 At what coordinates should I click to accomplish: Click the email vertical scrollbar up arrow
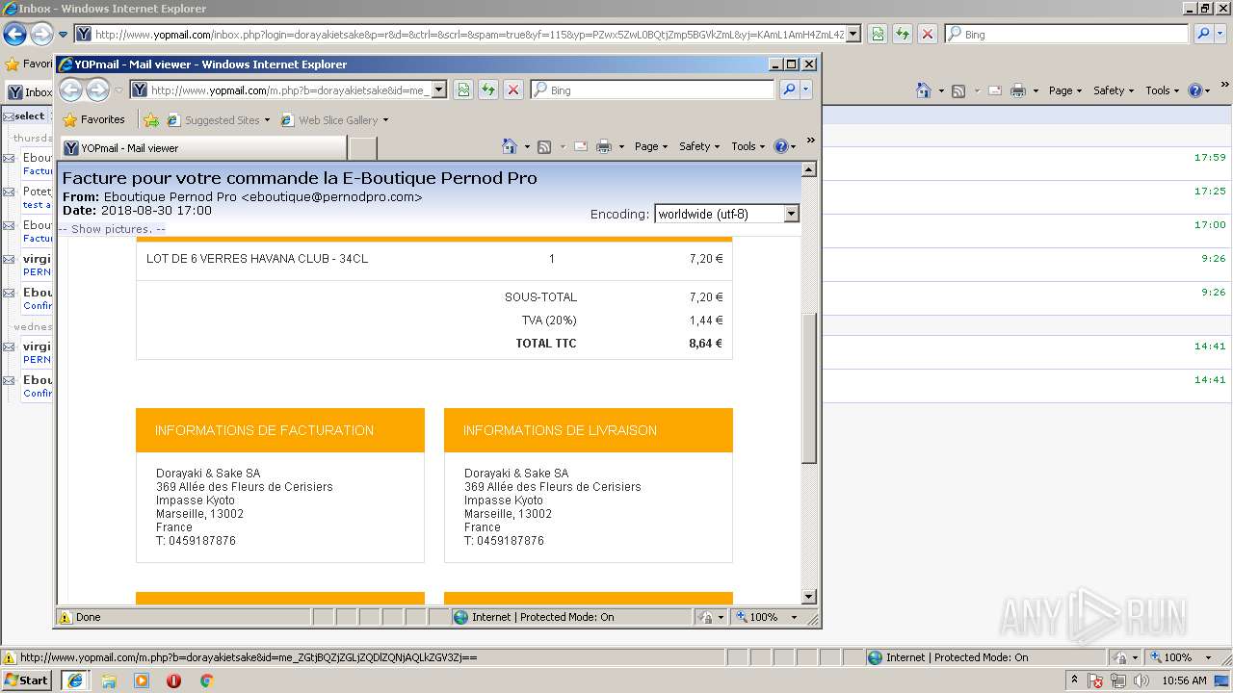(809, 169)
